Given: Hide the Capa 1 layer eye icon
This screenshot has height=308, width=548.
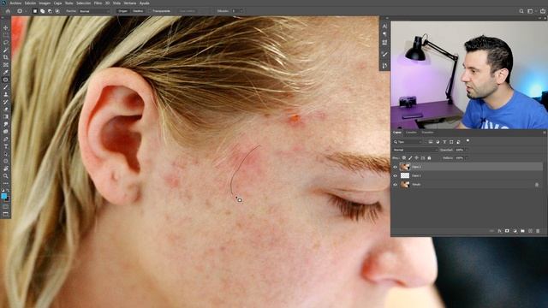Looking at the screenshot, I should tap(396, 175).
